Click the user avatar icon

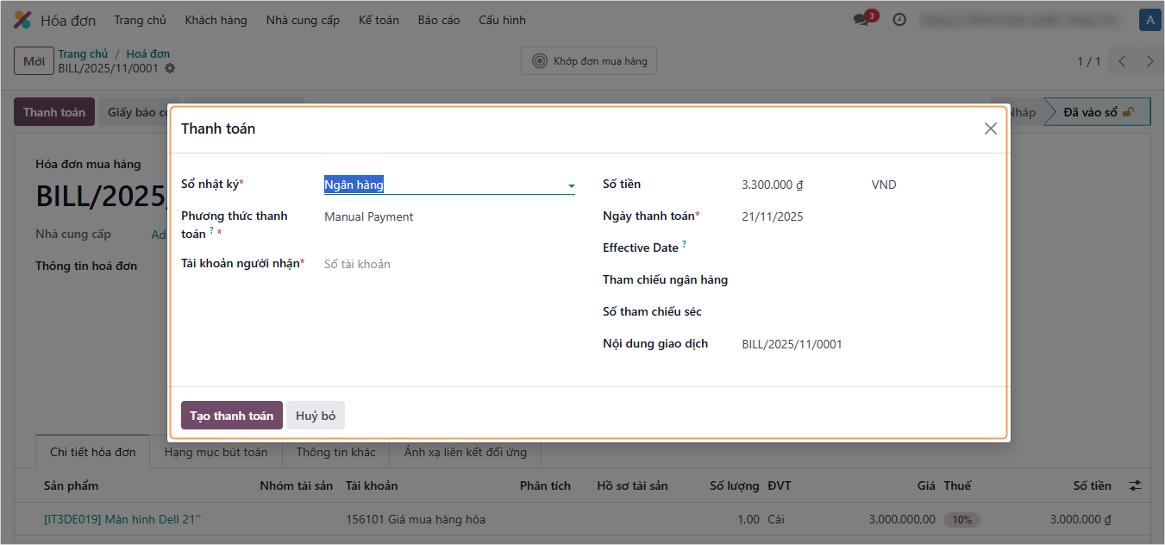coord(1149,20)
